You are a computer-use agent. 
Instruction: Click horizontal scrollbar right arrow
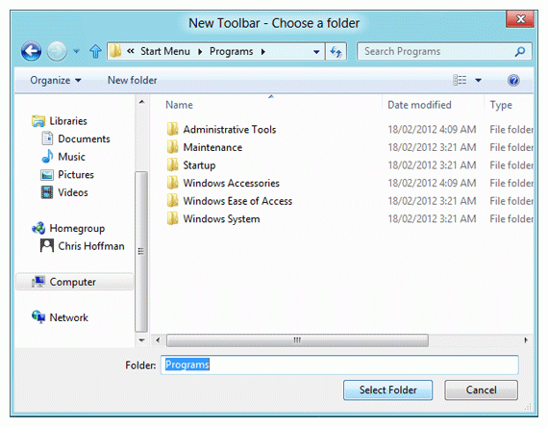click(526, 339)
